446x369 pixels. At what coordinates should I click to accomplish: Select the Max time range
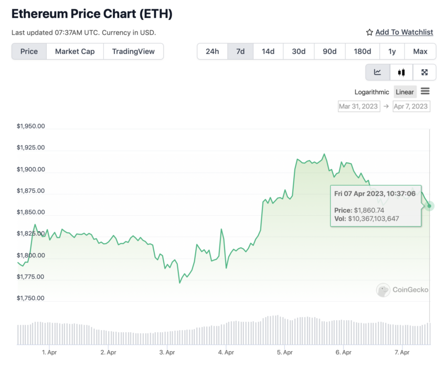[x=420, y=51]
